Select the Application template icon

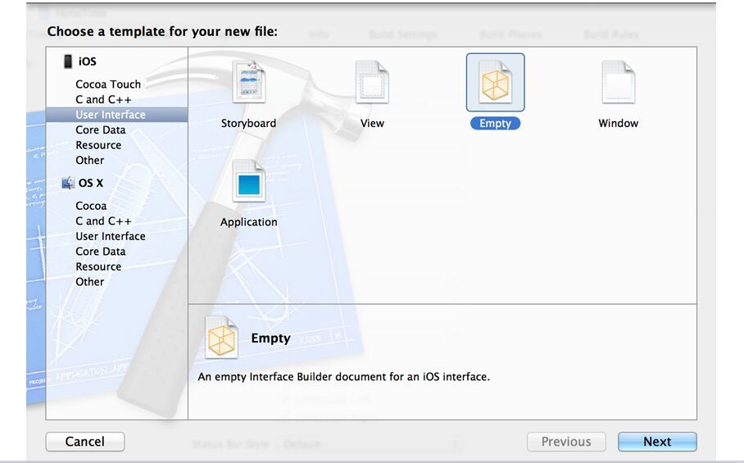(248, 181)
